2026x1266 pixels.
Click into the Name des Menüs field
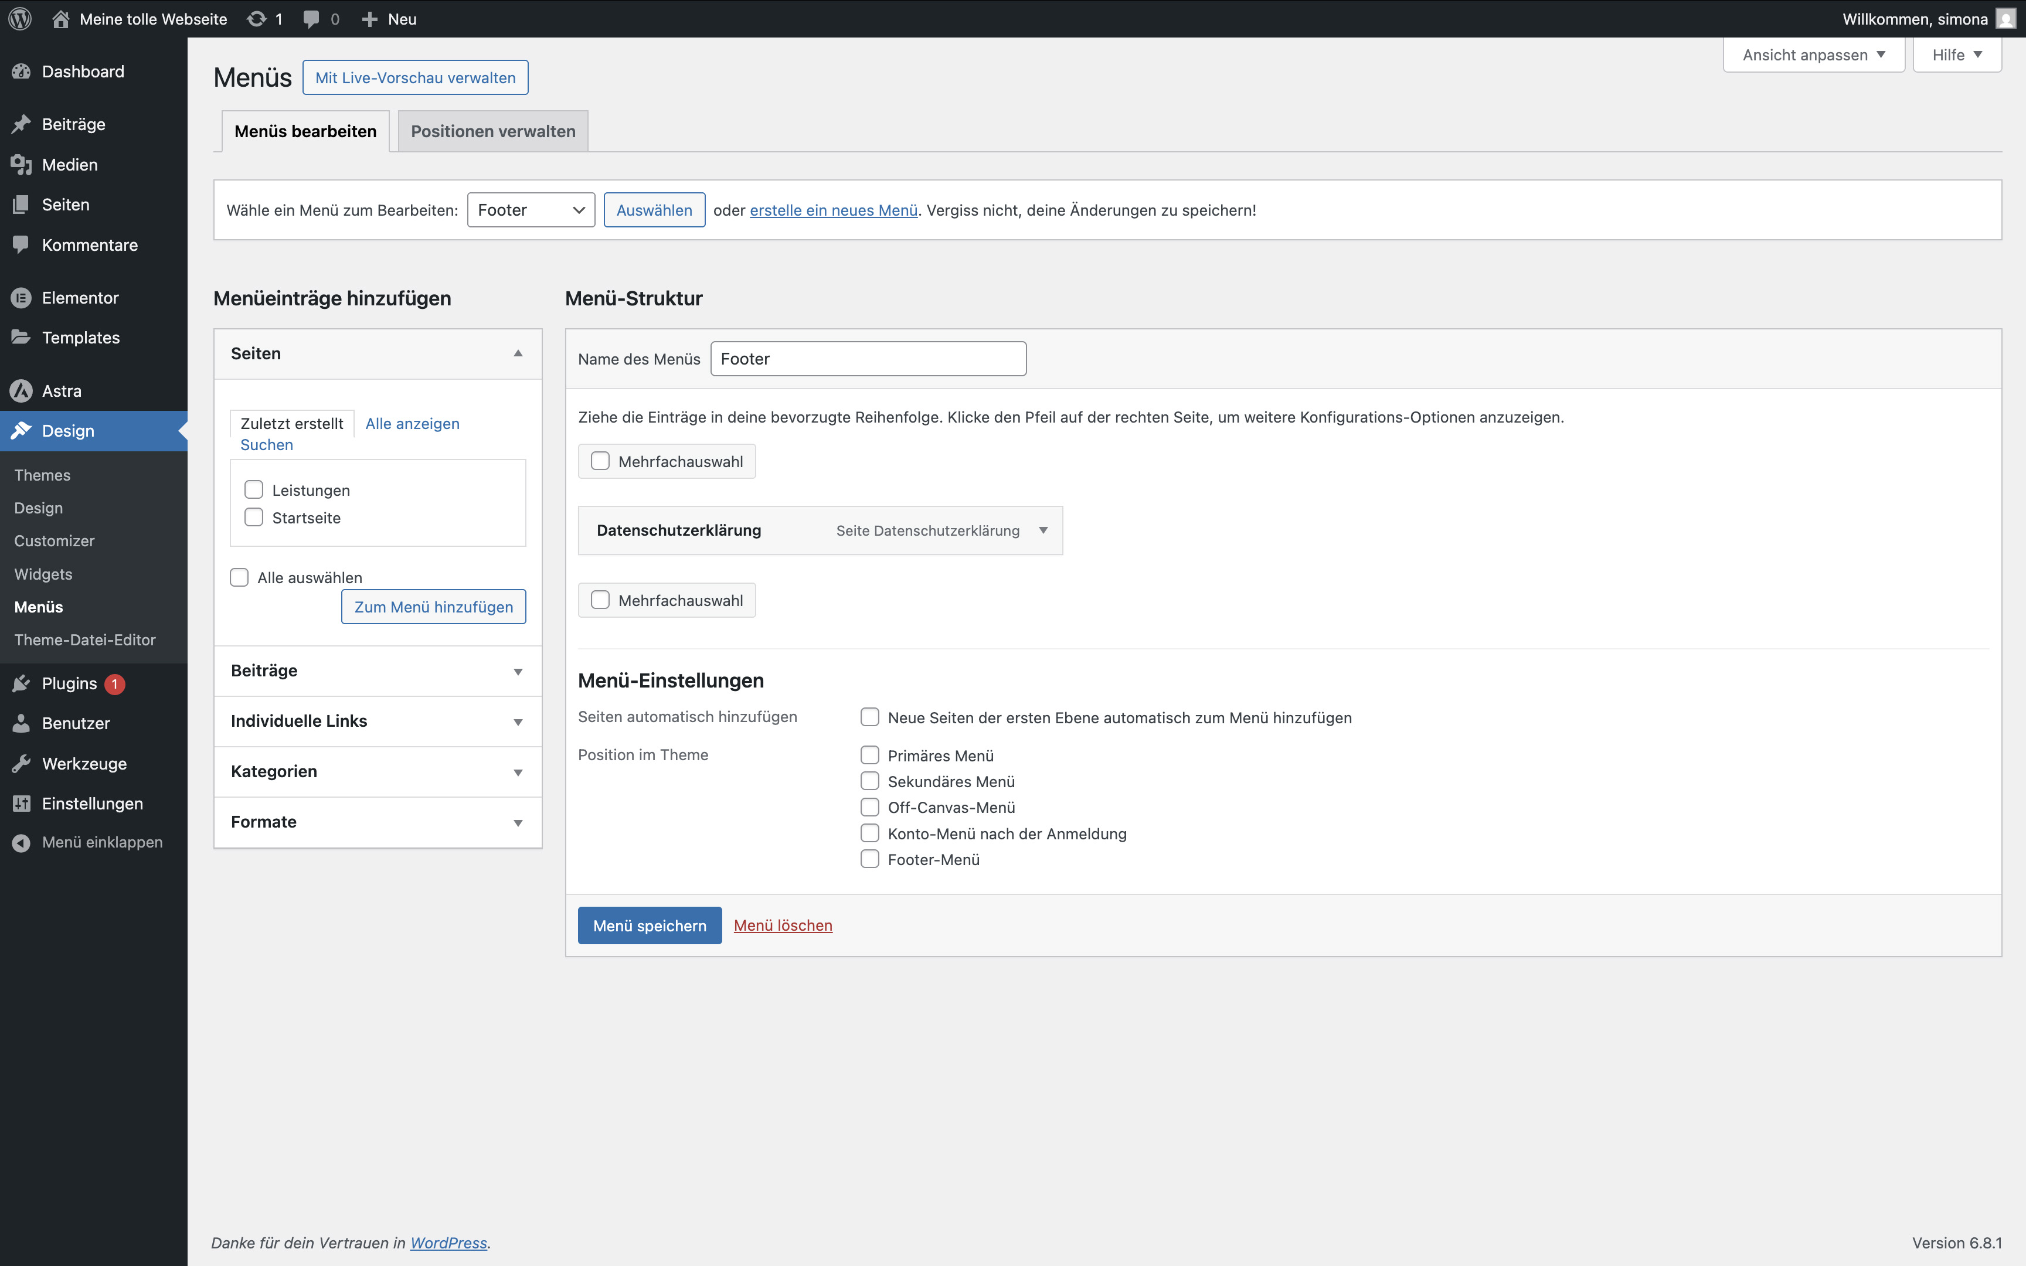[868, 359]
